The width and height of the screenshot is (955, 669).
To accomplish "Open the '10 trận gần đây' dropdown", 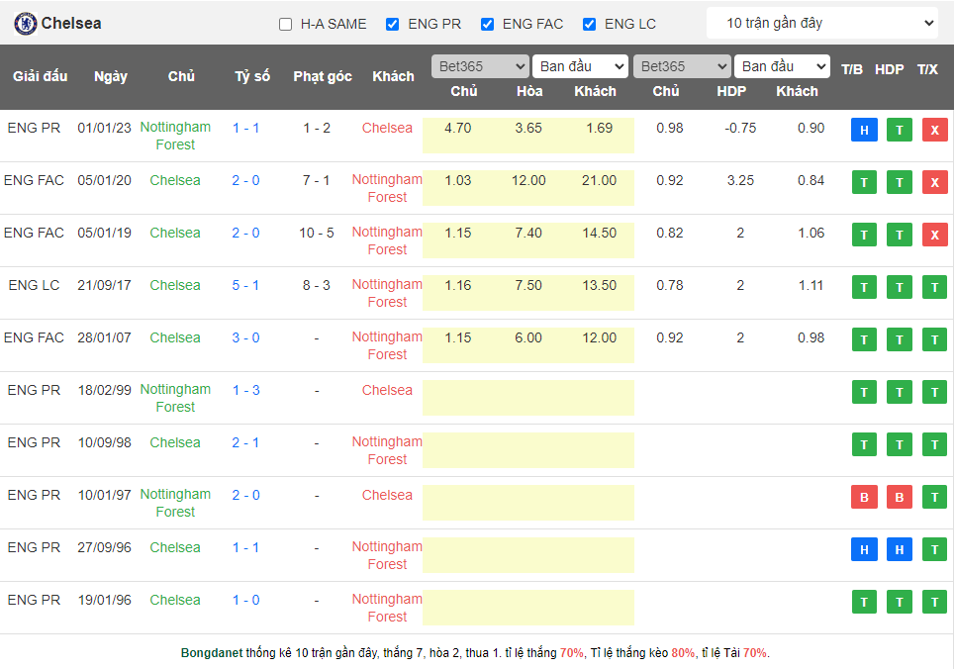I will tap(821, 23).
